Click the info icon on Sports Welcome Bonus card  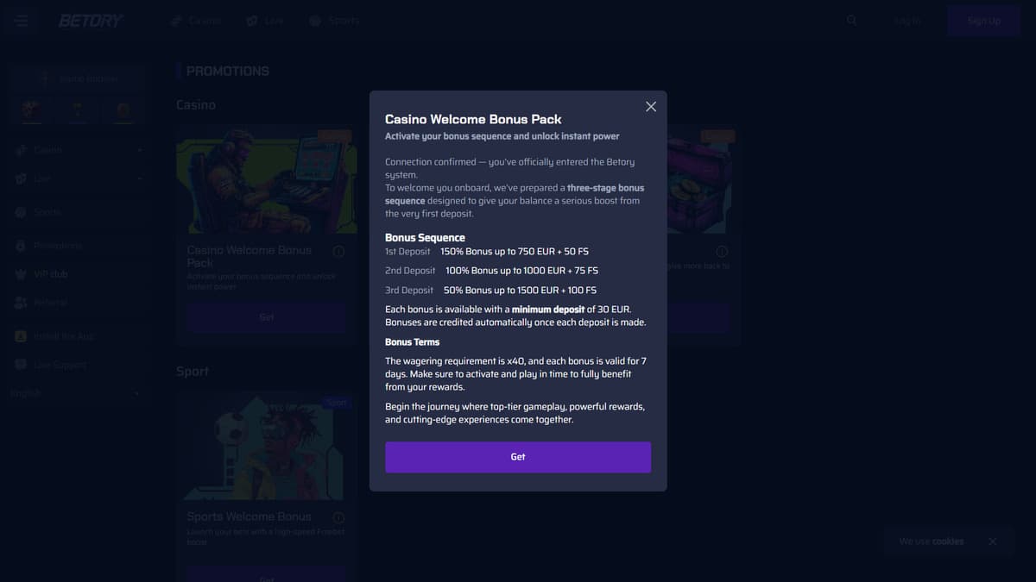pyautogui.click(x=338, y=518)
